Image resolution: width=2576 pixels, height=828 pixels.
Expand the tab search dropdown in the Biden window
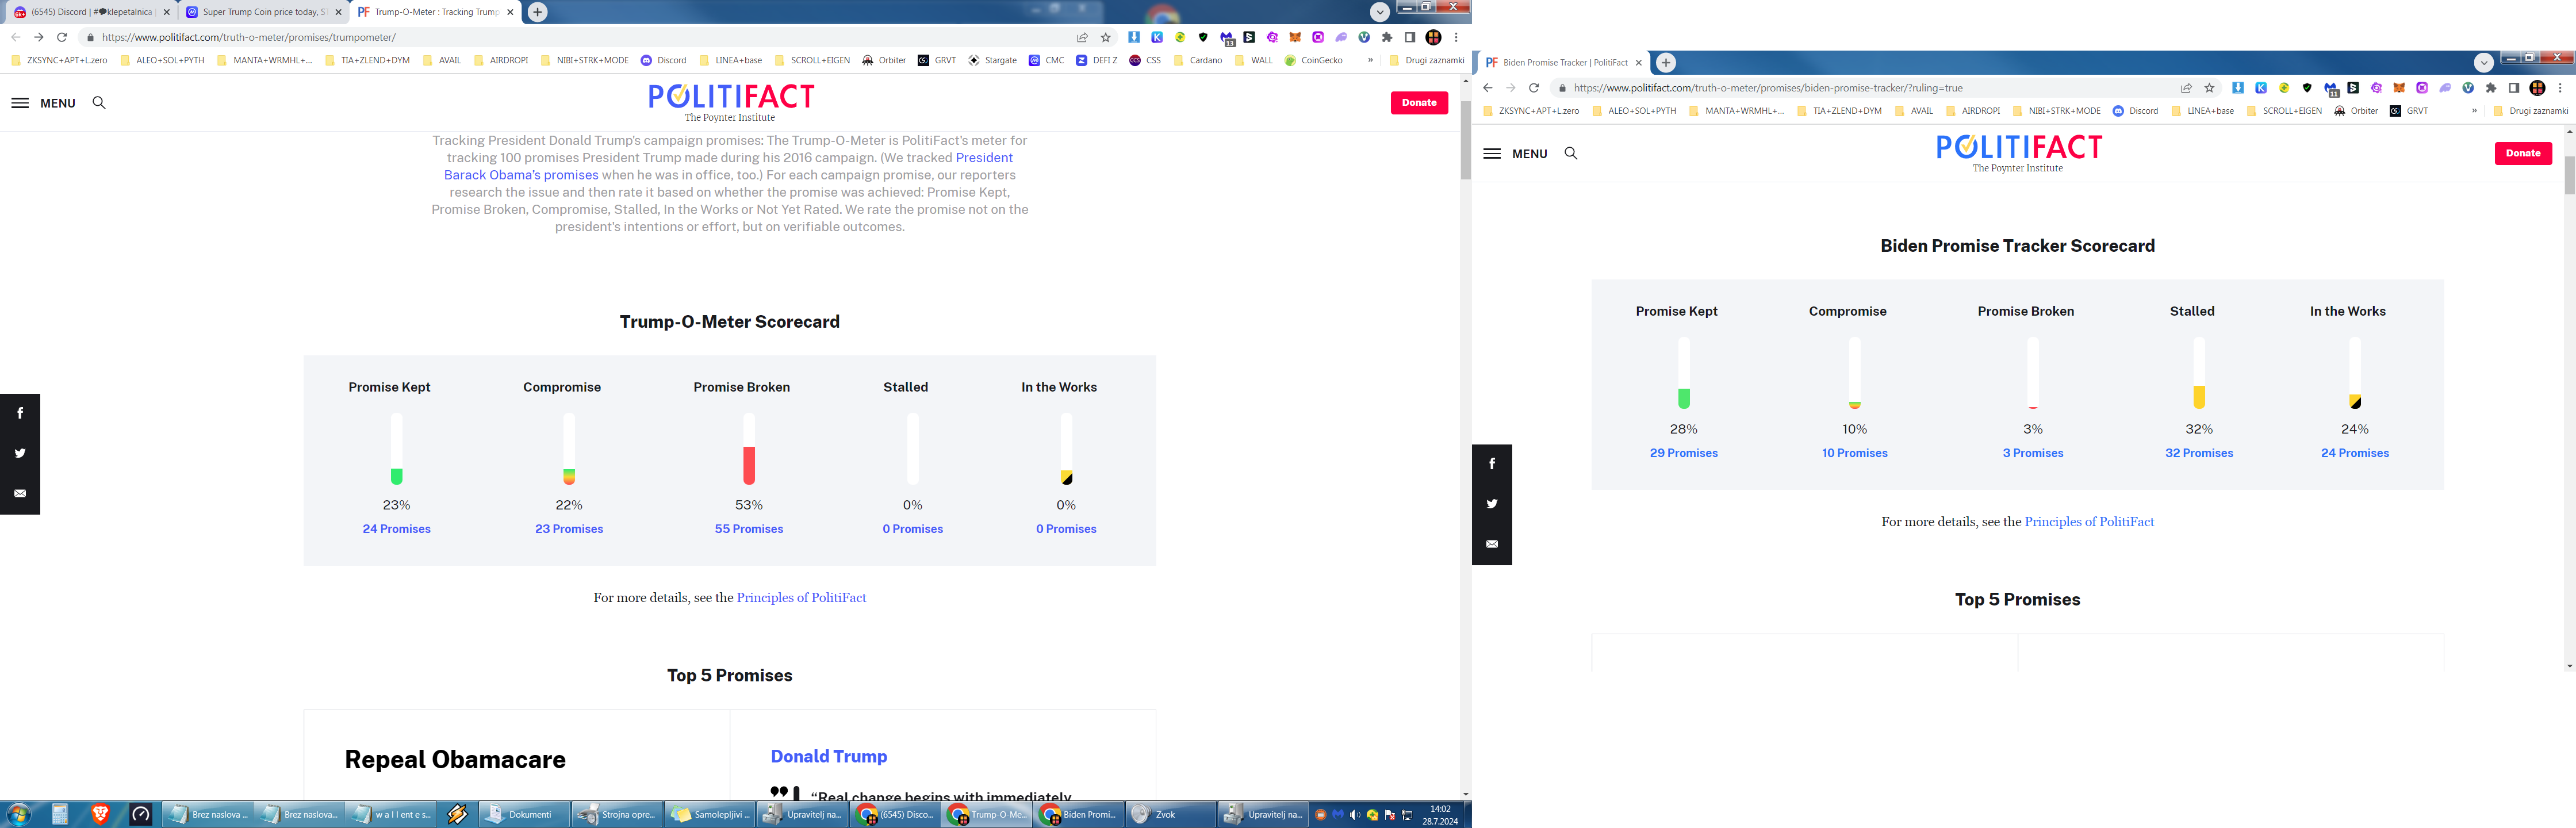tap(2484, 62)
